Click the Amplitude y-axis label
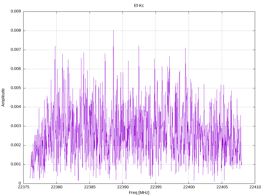This screenshot has height=196, width=262. pos(3,97)
